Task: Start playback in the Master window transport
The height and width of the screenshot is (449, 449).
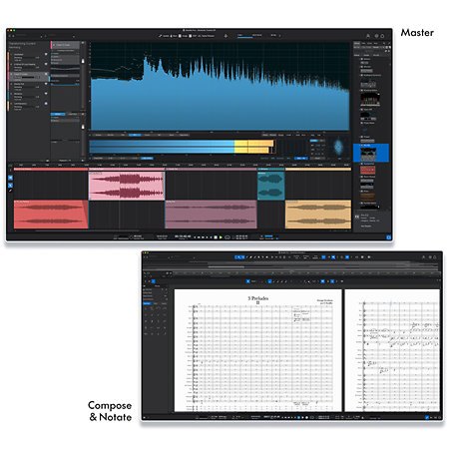Action: [221, 237]
